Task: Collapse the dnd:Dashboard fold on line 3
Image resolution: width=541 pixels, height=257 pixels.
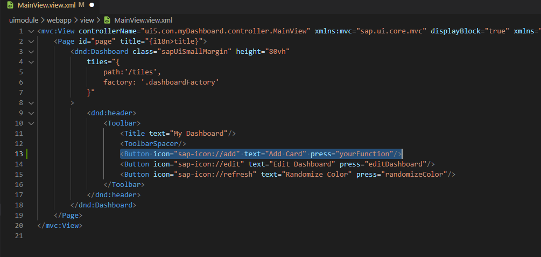Action: 31,52
